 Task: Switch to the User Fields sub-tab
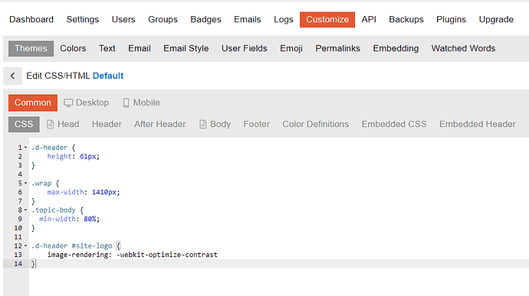[x=245, y=48]
